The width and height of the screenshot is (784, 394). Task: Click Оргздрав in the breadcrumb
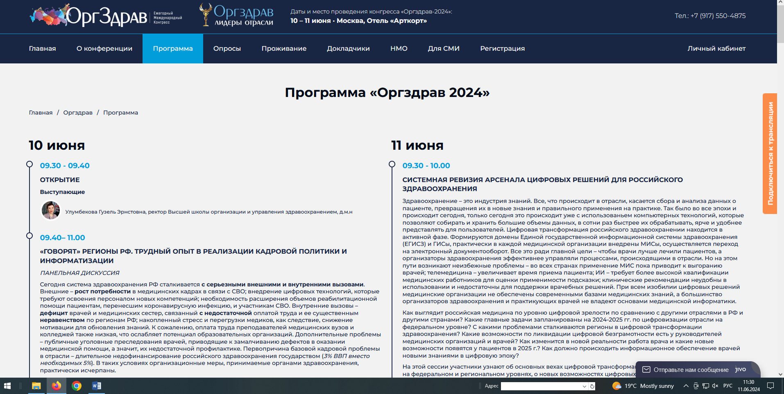[78, 113]
